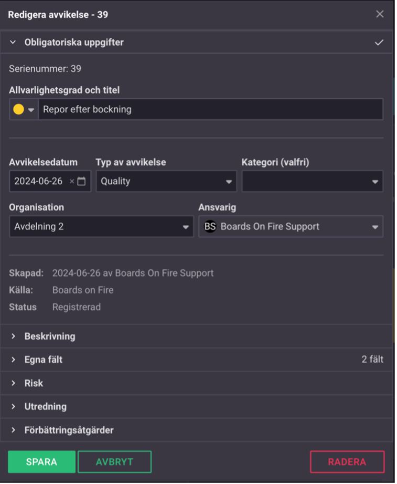Click checkmark icon on Obligatoriska uppgifter header
This screenshot has height=484, width=397.
point(379,43)
